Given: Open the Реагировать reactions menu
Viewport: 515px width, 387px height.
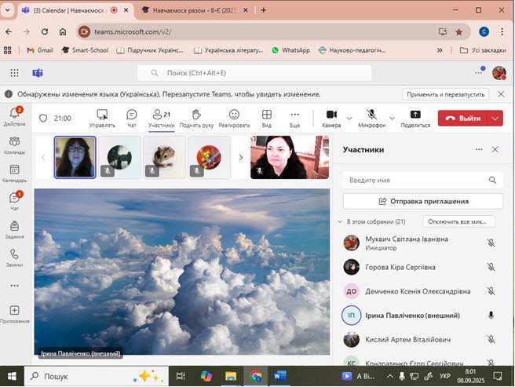Looking at the screenshot, I should [234, 118].
